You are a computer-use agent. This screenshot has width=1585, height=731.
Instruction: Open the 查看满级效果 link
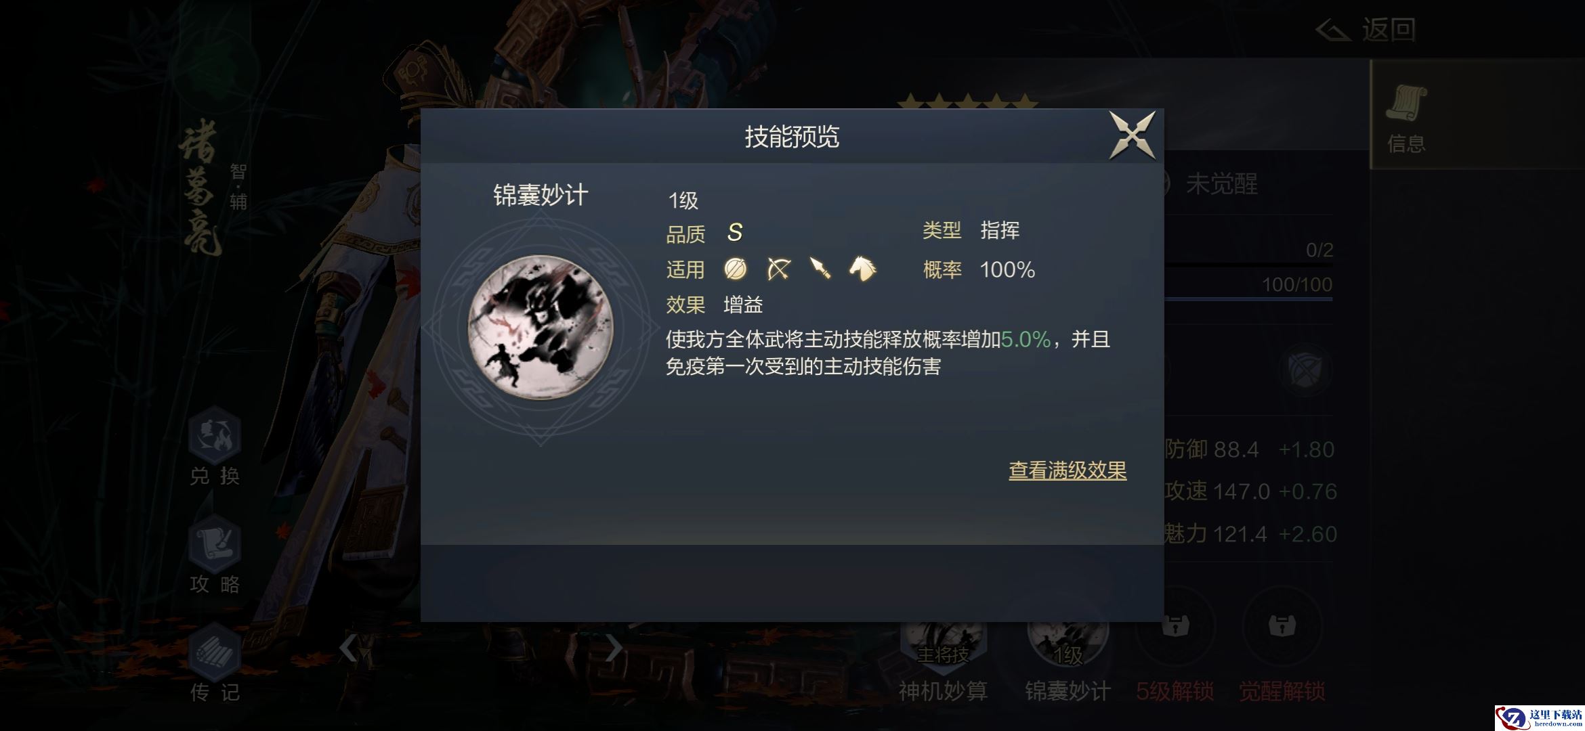[1068, 470]
